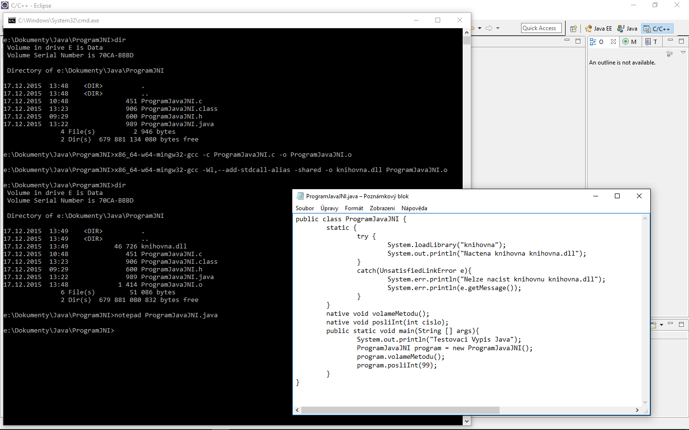Click inside the Quick Access field

pos(541,28)
